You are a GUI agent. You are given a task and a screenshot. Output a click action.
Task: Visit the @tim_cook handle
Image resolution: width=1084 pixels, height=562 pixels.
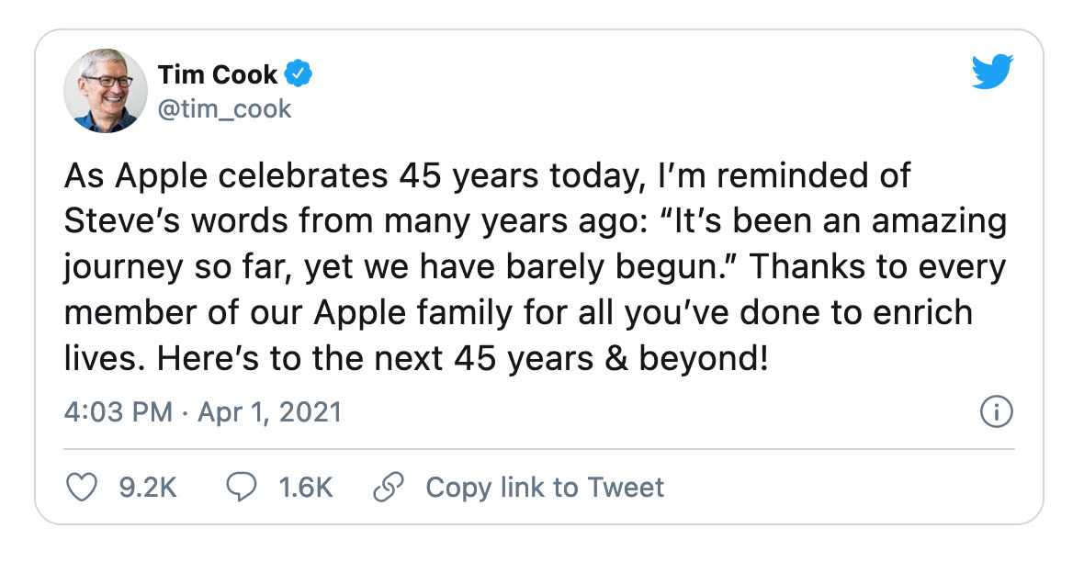coord(227,107)
